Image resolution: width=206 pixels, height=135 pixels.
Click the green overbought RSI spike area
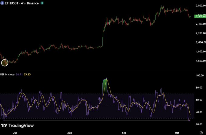[105, 86]
